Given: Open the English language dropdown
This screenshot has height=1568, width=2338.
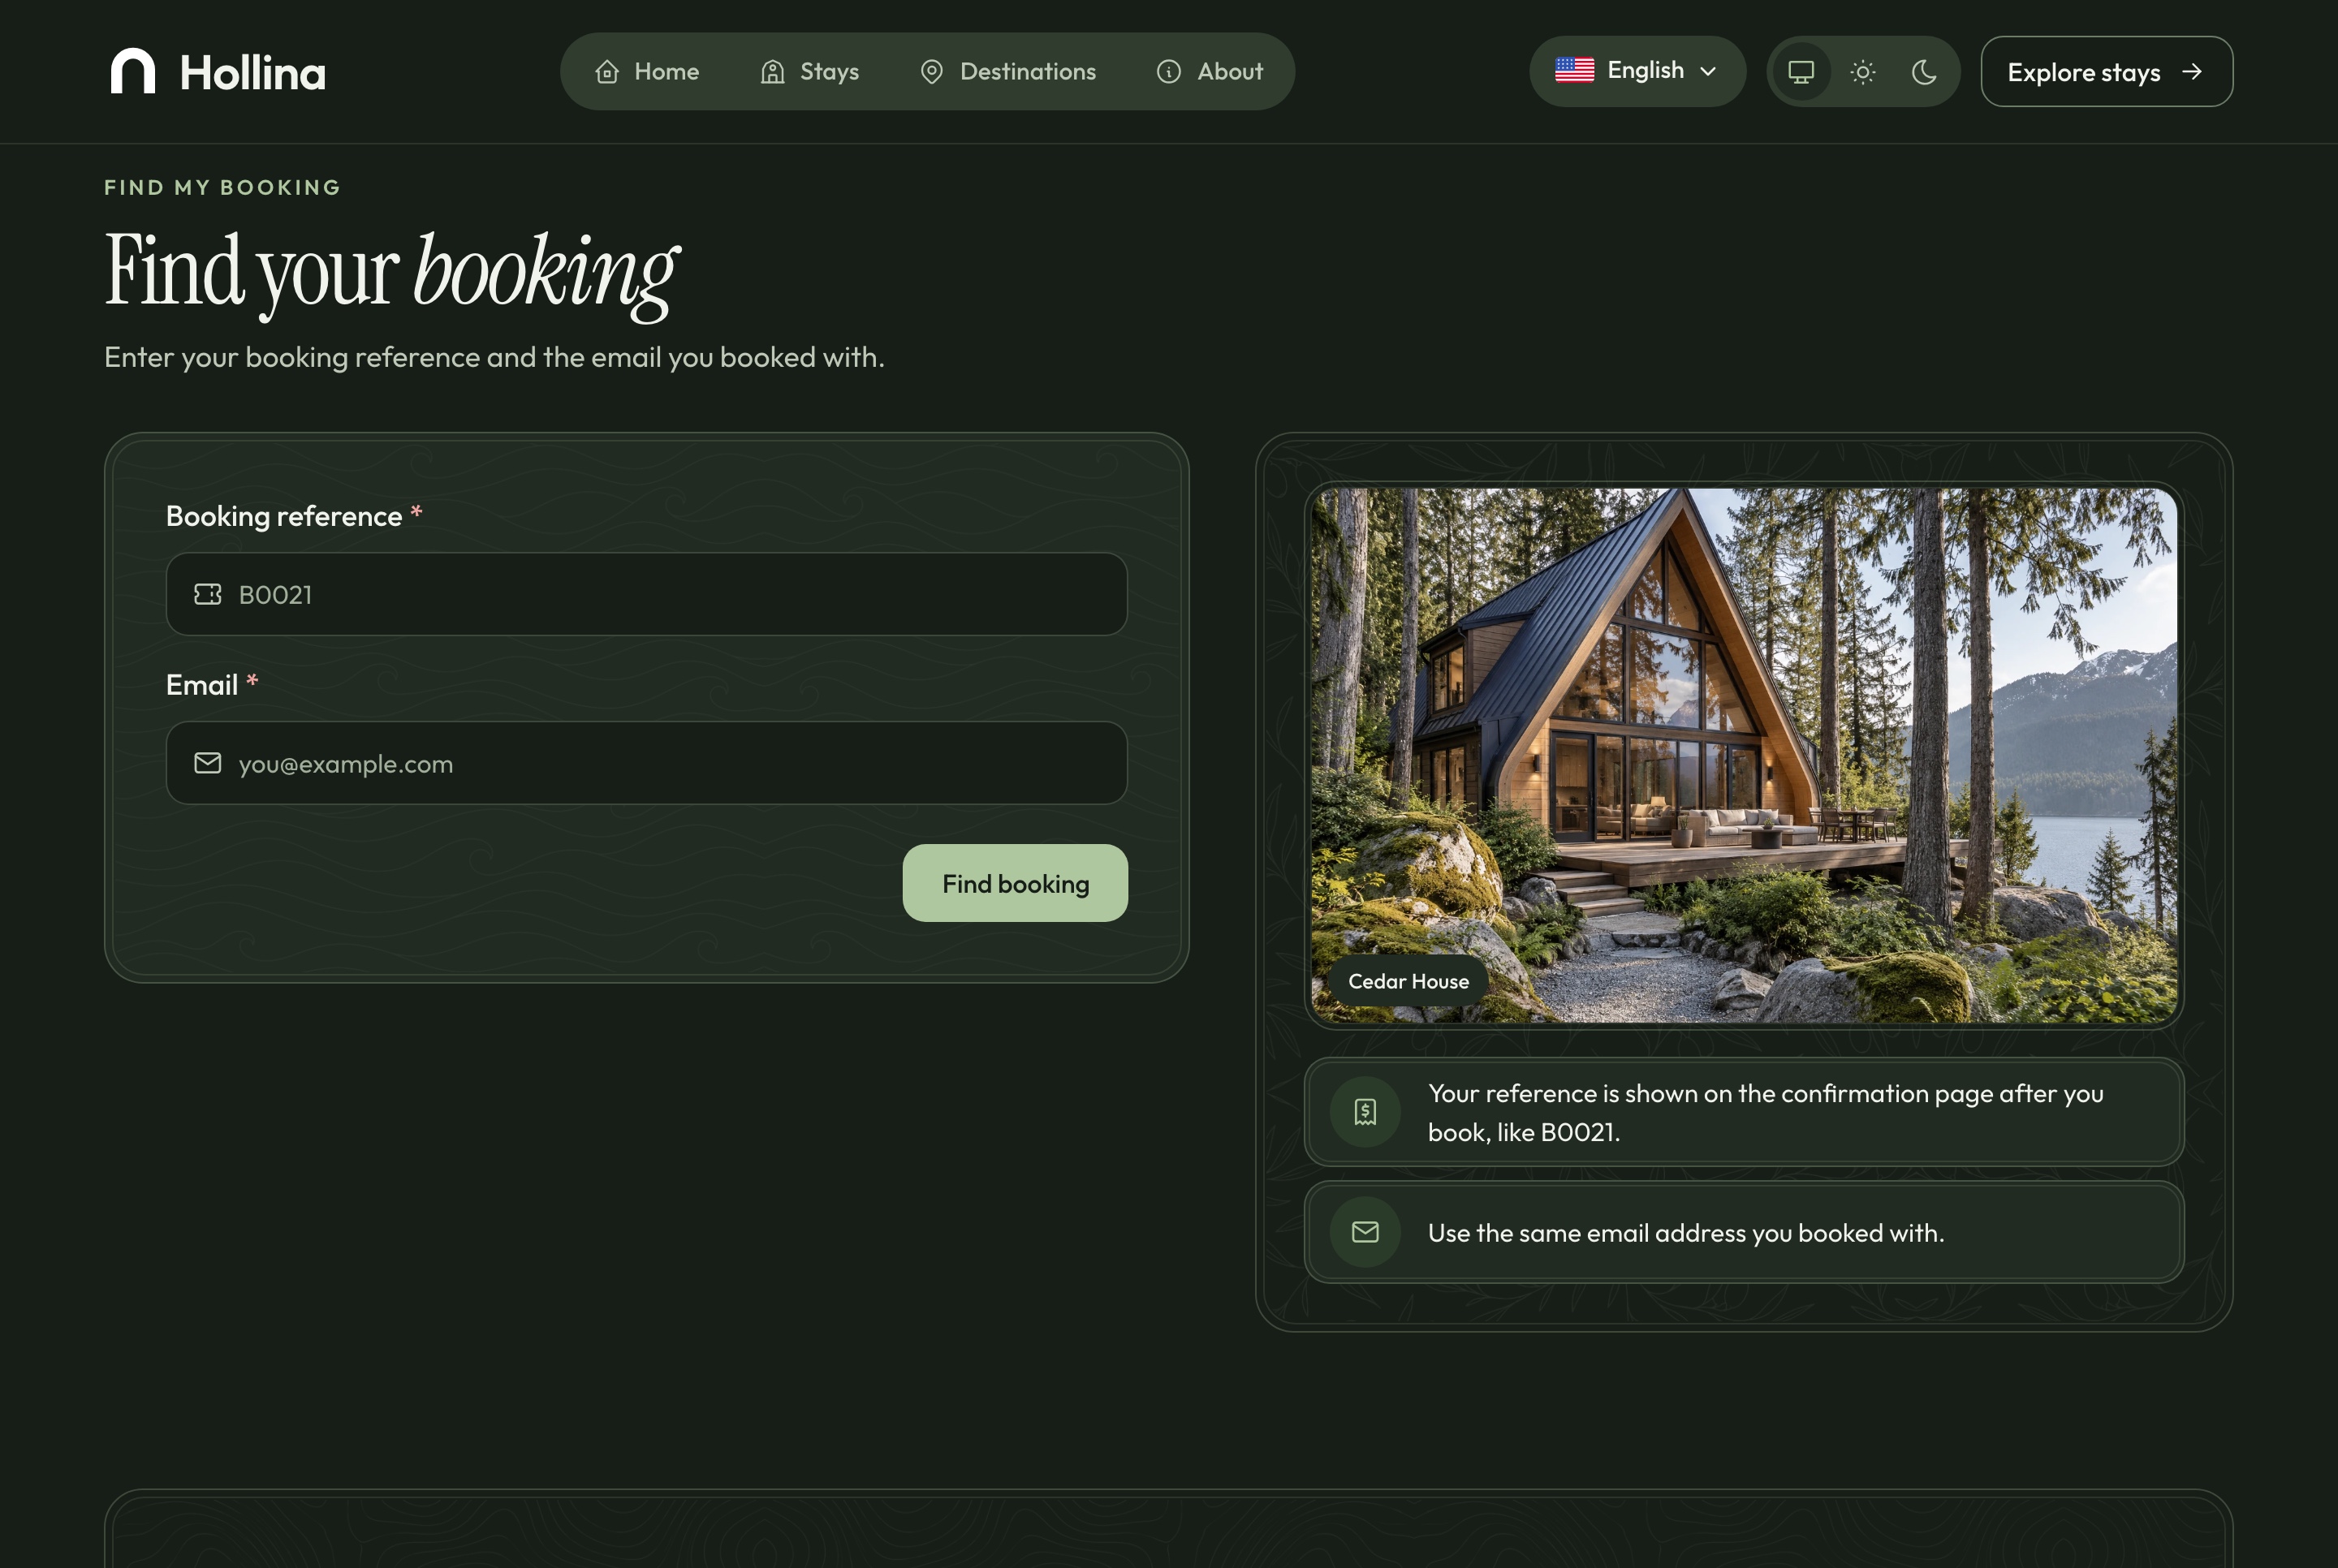Looking at the screenshot, I should tap(1637, 71).
